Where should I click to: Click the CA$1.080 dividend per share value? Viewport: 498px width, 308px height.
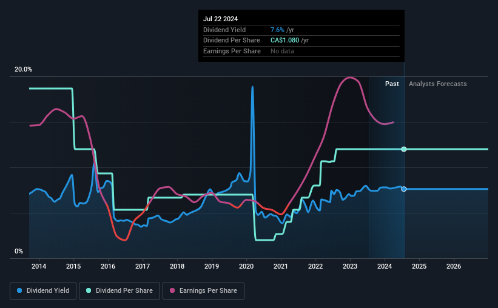285,41
